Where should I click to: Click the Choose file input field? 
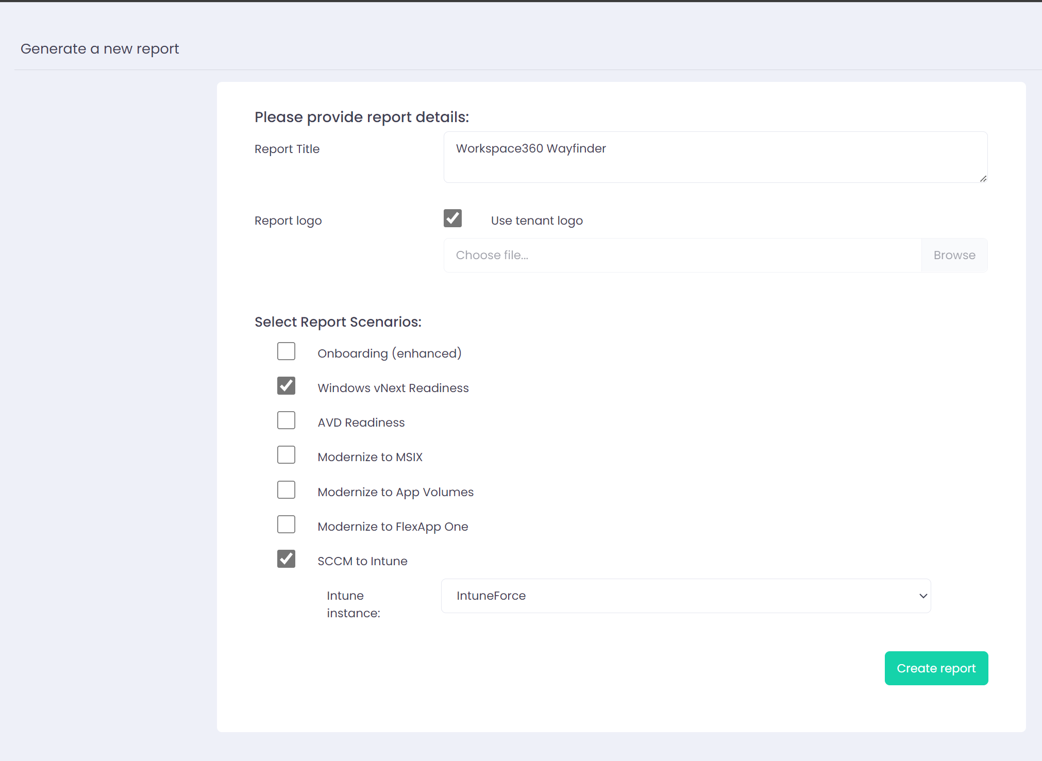point(682,255)
